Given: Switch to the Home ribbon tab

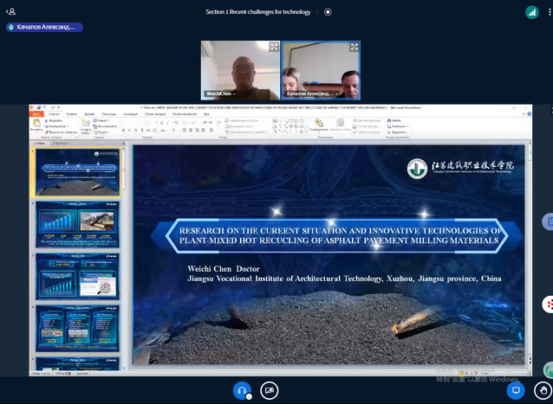Looking at the screenshot, I should coord(55,114).
